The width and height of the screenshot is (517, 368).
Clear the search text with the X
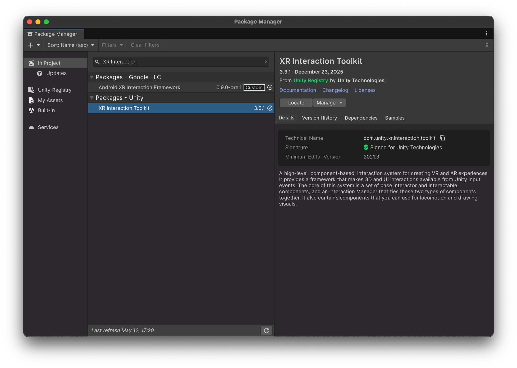click(266, 62)
